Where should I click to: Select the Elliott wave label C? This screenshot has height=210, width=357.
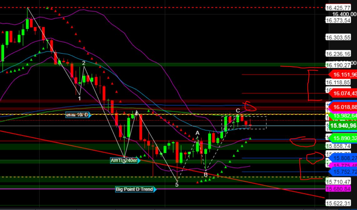pos(237,110)
